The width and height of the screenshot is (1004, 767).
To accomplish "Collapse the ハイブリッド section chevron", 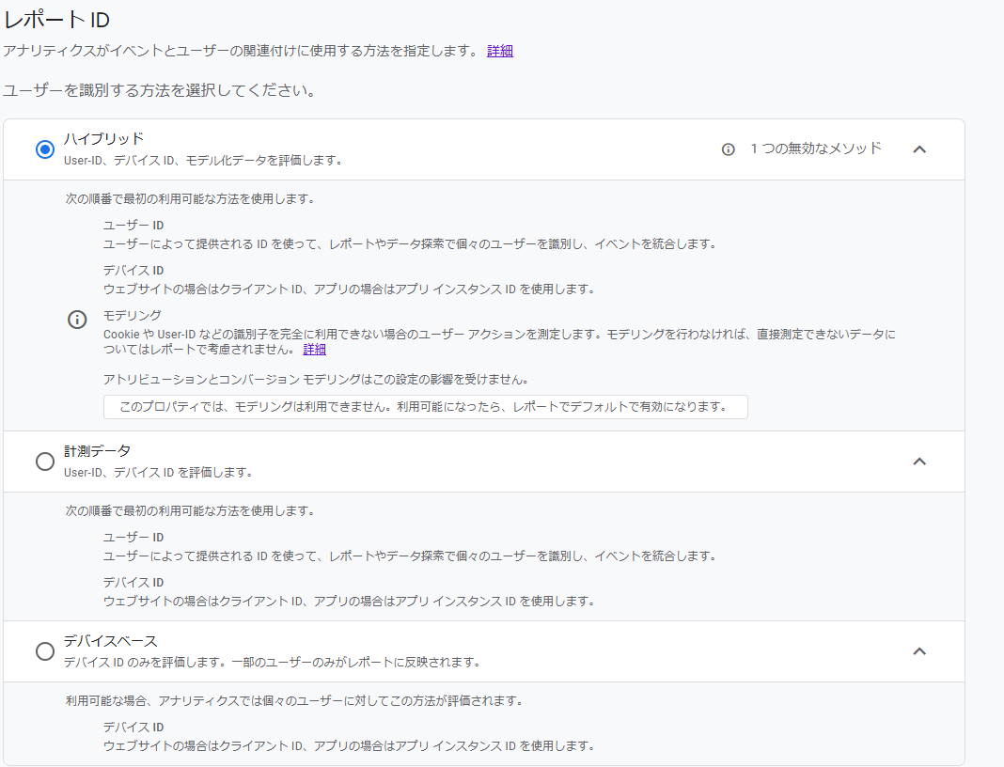I will pos(919,149).
